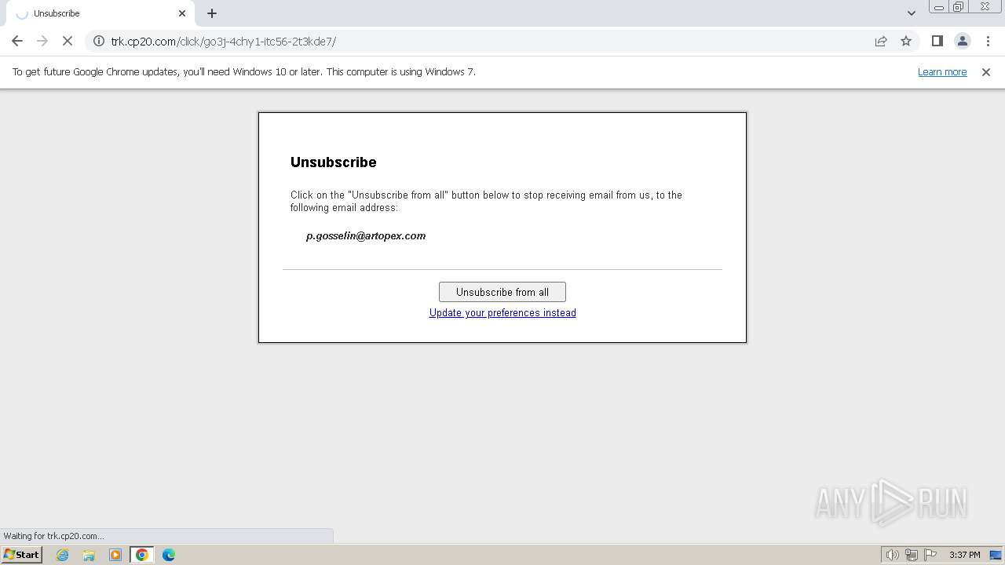Click the address bar URL
The image size is (1005, 565).
tap(223, 42)
